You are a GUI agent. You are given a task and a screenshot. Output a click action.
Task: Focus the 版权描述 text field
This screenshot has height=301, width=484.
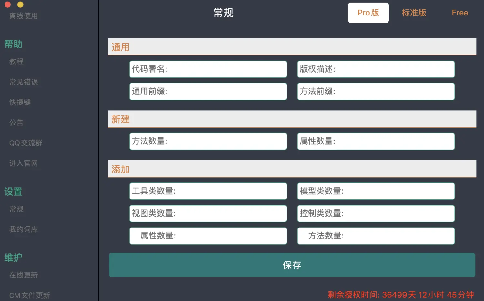[394, 69]
